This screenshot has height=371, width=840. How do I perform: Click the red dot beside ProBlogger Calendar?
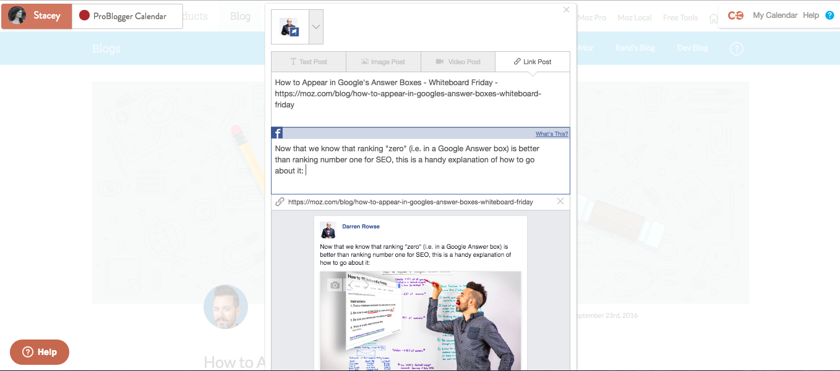85,16
